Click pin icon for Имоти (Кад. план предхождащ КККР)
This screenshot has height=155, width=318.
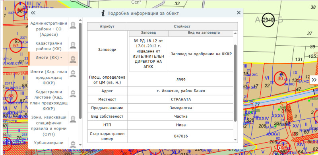coord(73,74)
